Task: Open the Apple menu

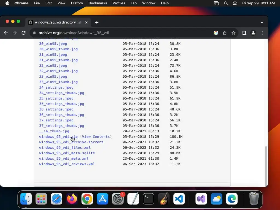Action: pyautogui.click(x=7, y=3)
